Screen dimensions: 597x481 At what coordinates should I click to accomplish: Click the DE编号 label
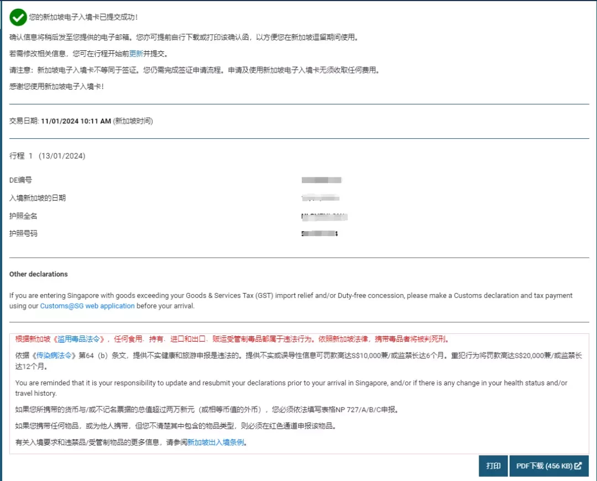[20, 180]
